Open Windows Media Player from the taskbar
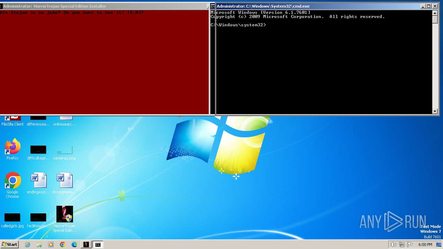Image resolution: width=443 pixels, height=249 pixels. tap(51, 245)
